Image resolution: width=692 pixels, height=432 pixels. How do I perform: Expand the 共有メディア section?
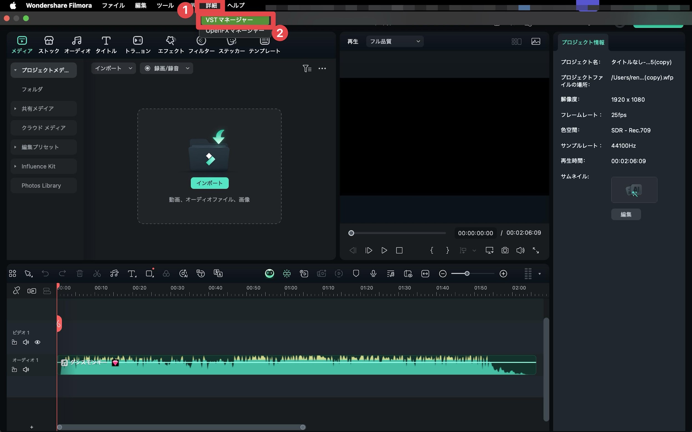point(15,108)
